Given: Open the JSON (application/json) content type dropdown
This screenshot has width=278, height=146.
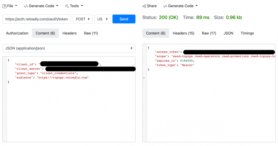Looking at the screenshot, I should point(69,48).
